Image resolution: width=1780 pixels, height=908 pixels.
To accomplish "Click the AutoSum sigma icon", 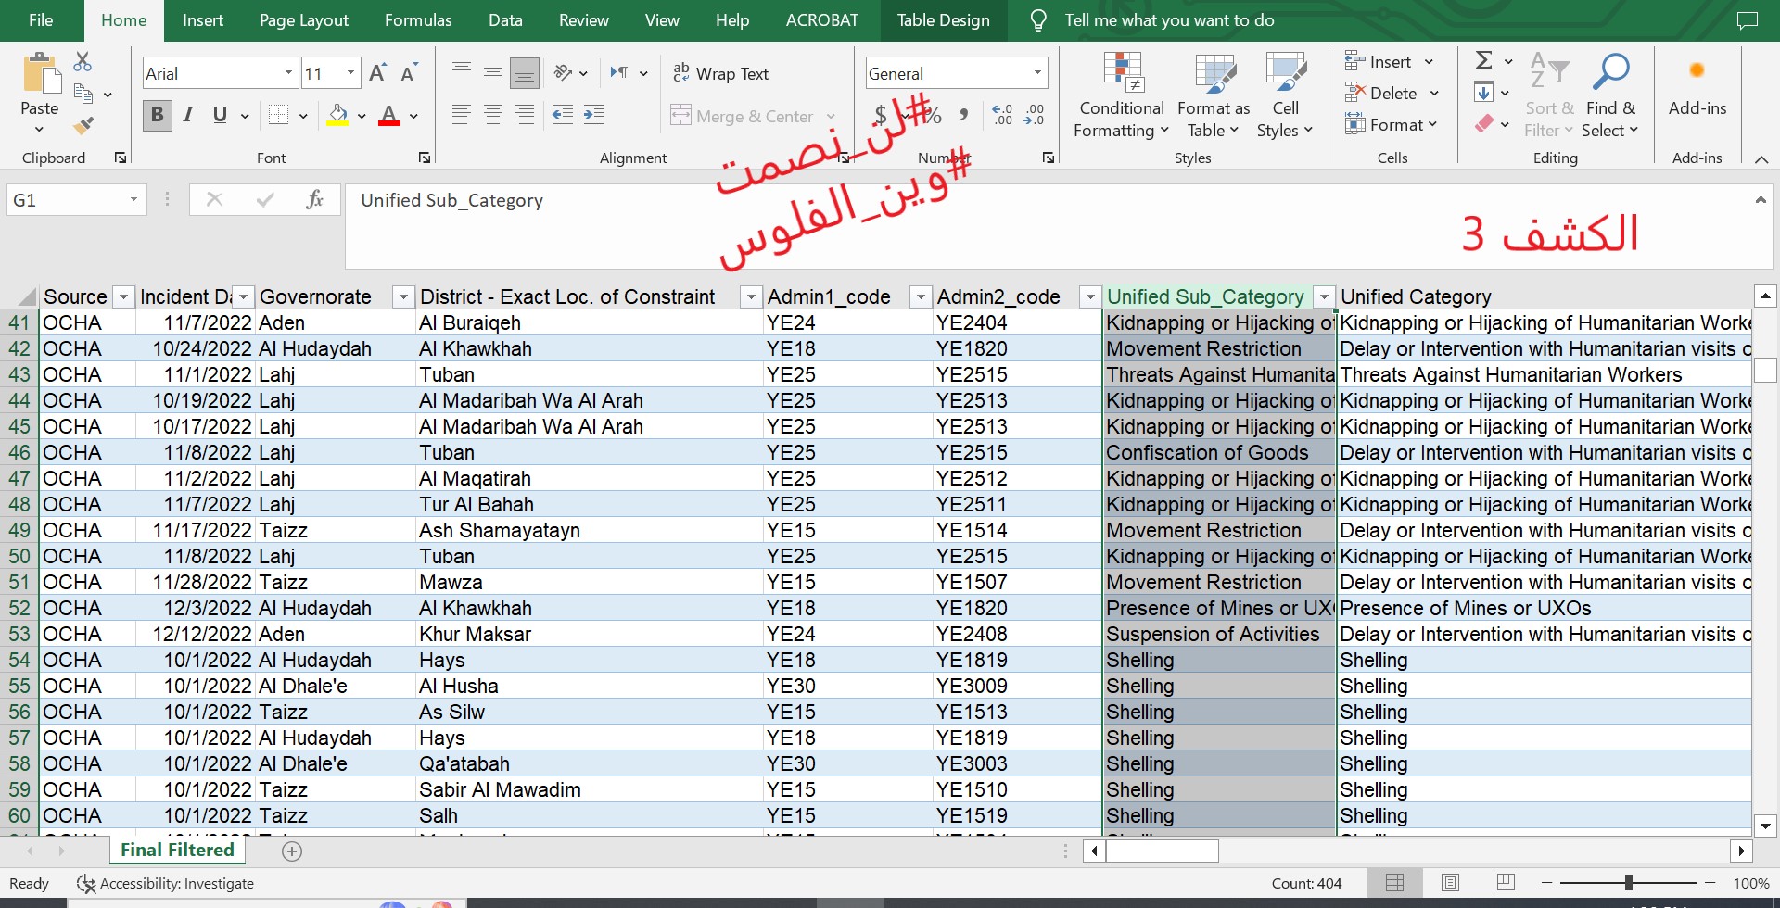I will coord(1483,61).
